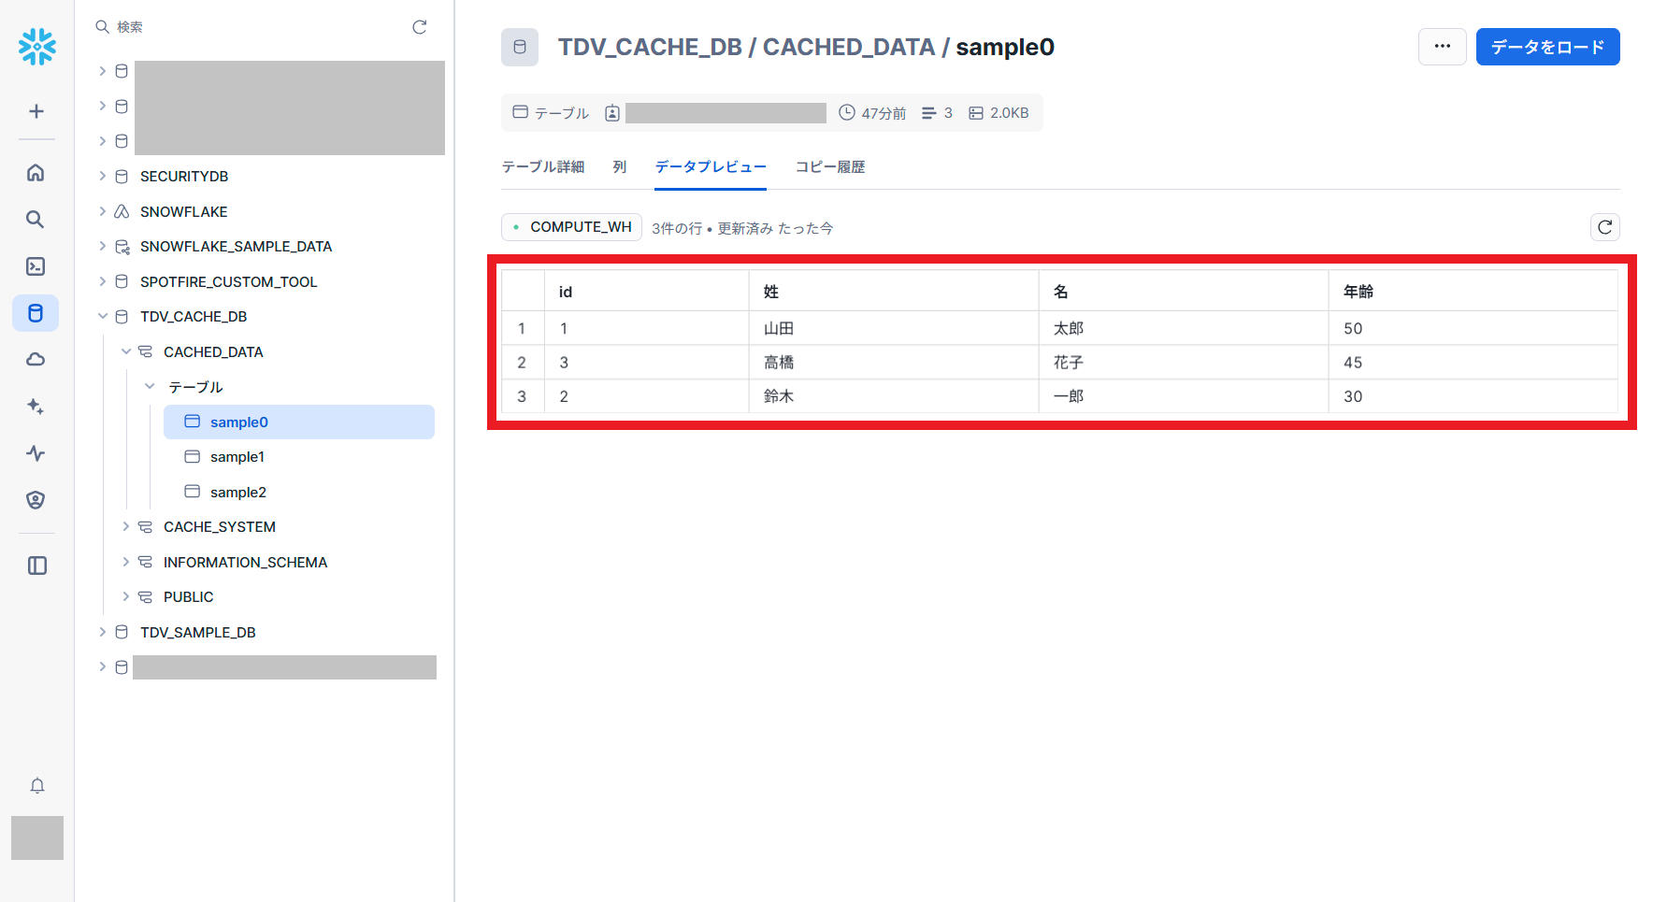This screenshot has width=1667, height=902.
Task: Click the SNOWFLAKE application database icon
Action: [x=122, y=212]
